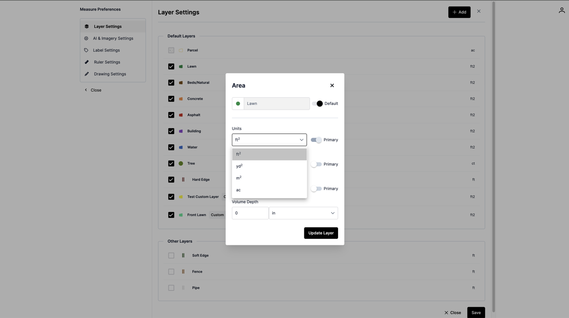Viewport: 569px width, 318px height.
Task: Click the Label Settings tag icon
Action: (x=86, y=50)
